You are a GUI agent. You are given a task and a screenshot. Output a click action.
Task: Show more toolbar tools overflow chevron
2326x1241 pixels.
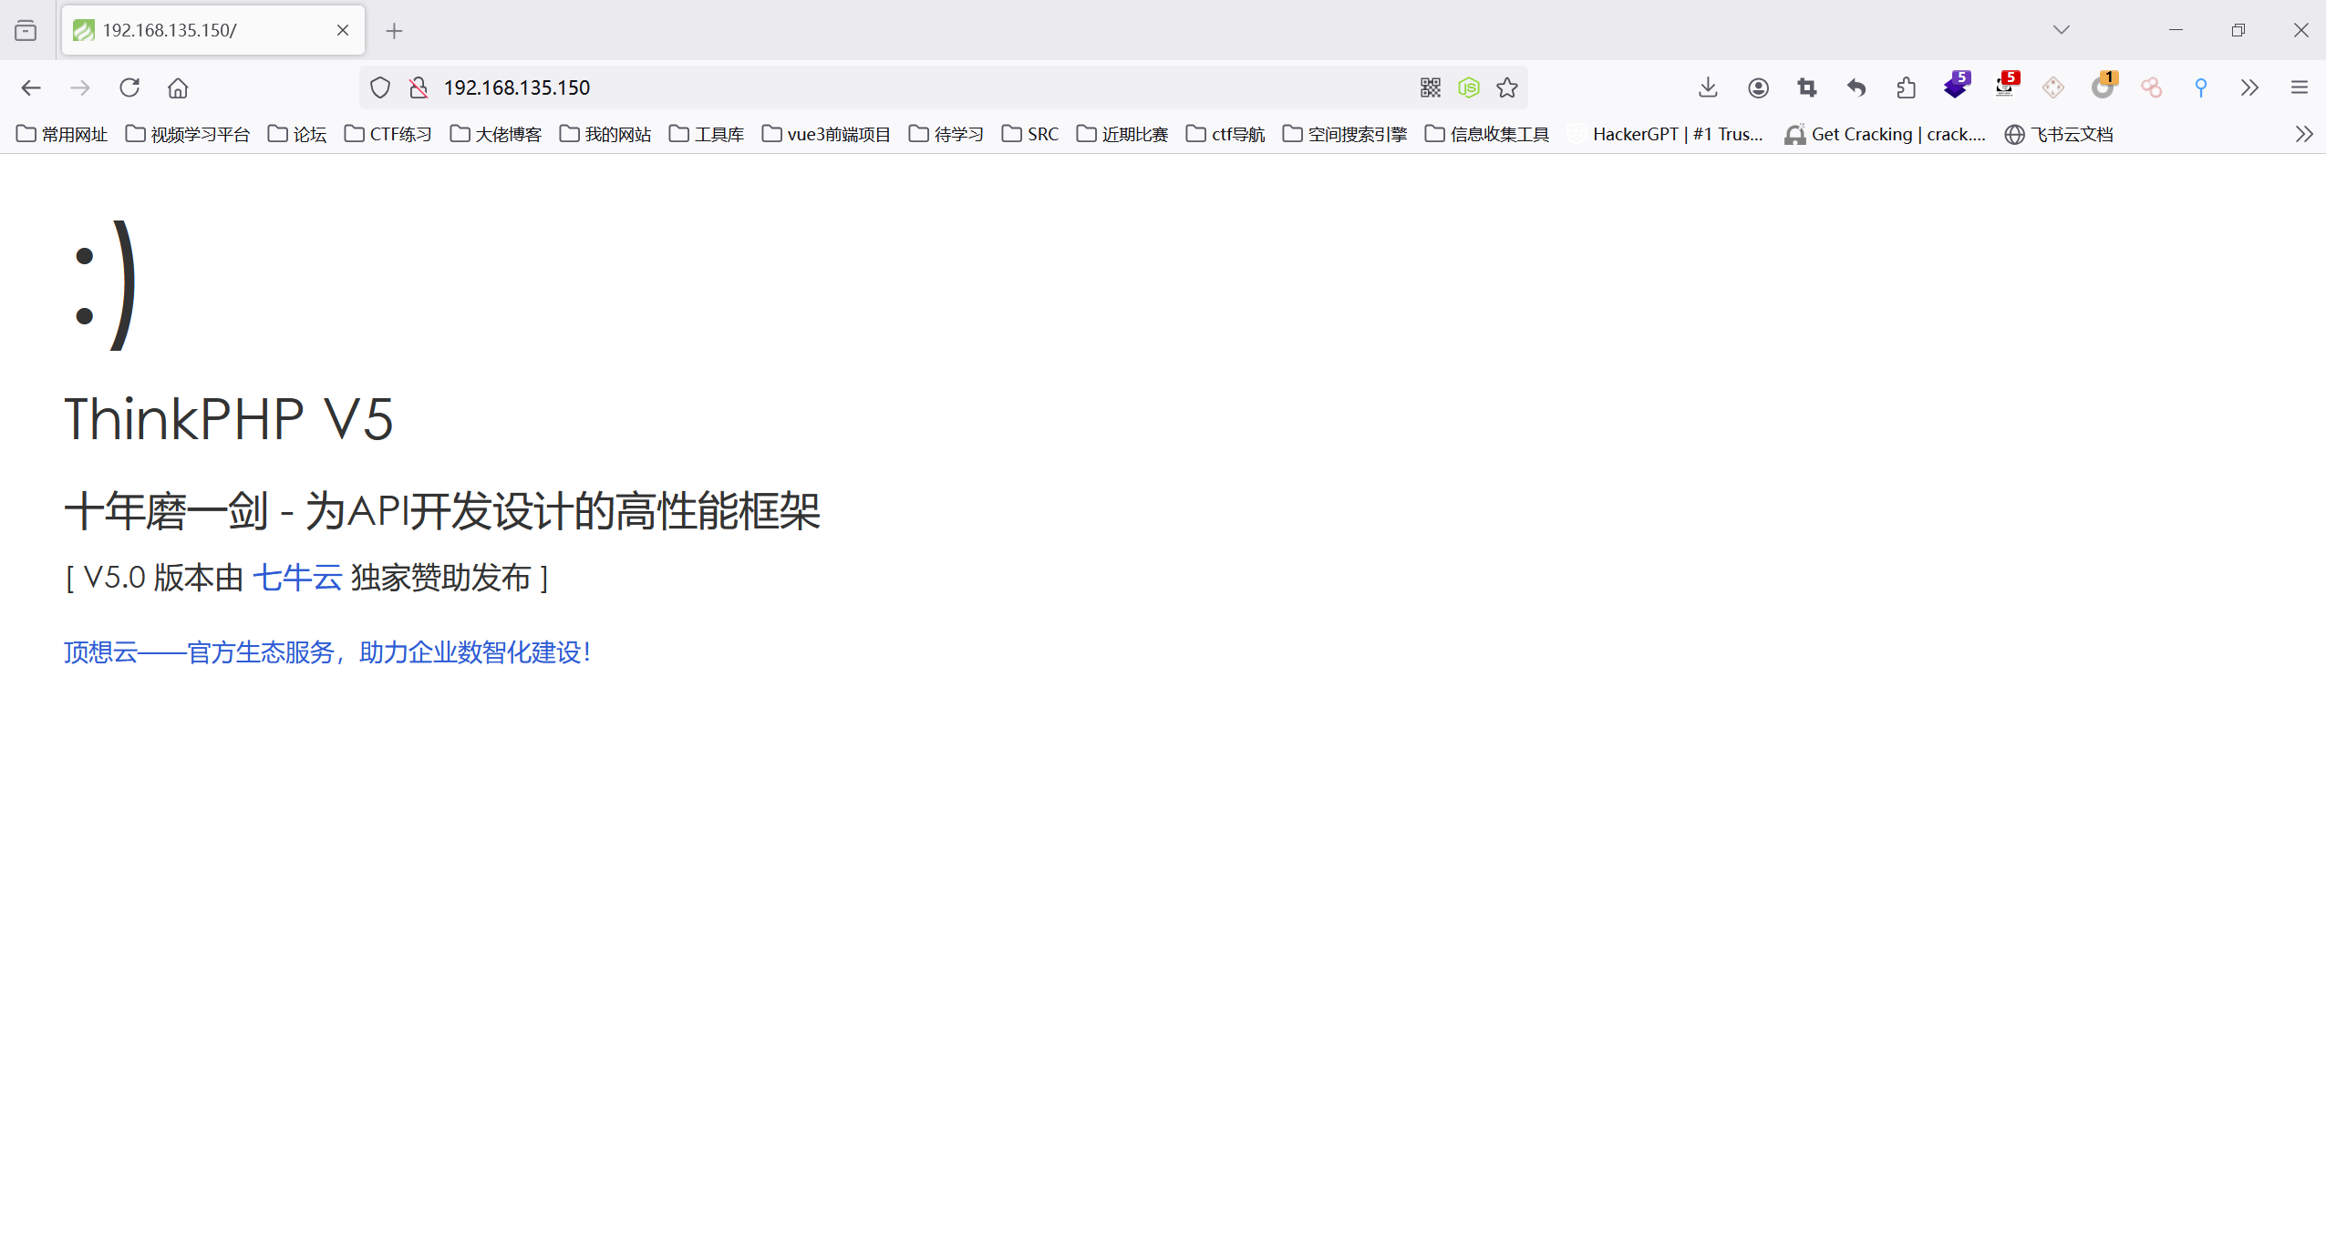2249,87
